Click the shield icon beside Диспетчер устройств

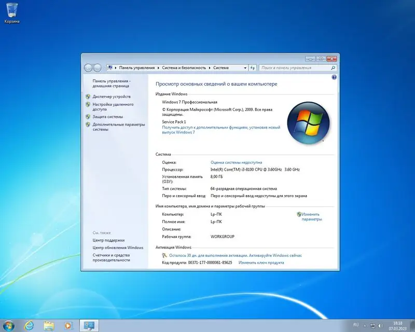click(x=88, y=96)
